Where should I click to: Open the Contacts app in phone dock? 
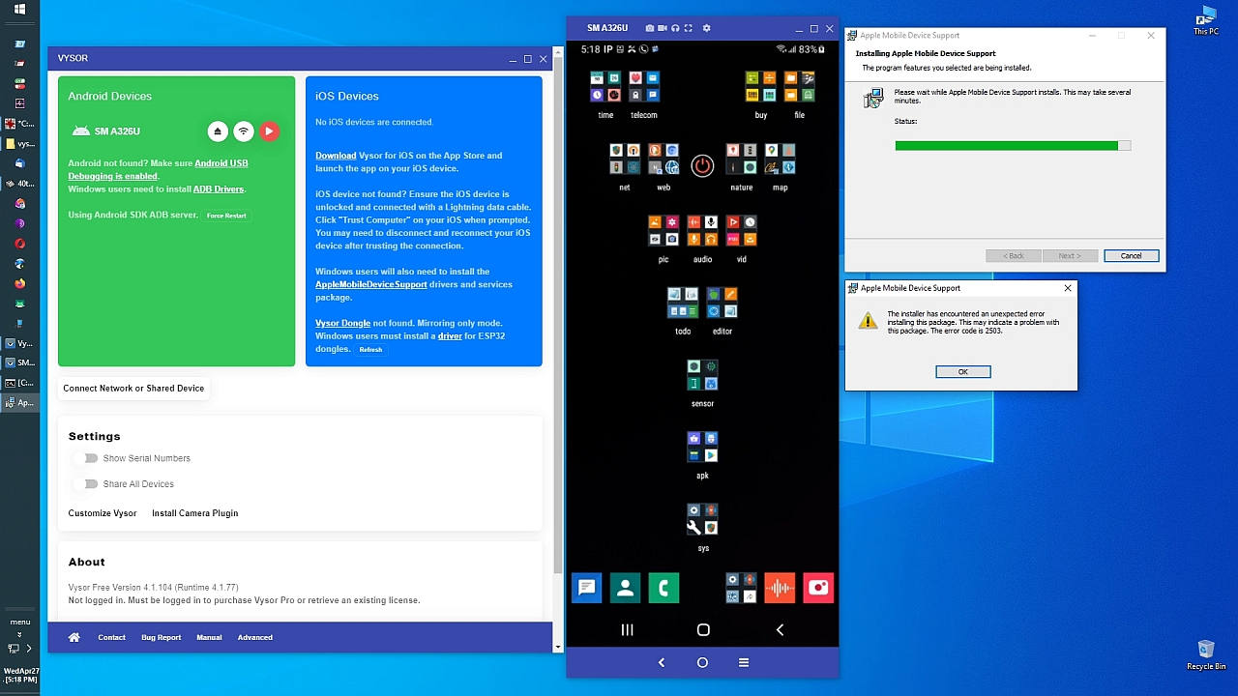click(x=625, y=588)
